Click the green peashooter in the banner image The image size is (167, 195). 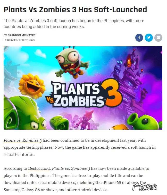tap(145, 121)
